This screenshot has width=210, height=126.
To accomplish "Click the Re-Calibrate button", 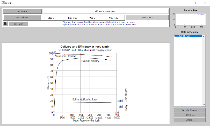I will pos(22,18).
